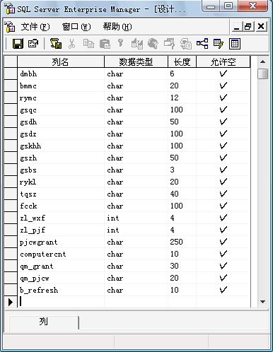The width and height of the screenshot is (273, 352).
Task: Click the Delete column toolbar icon
Action: point(153,44)
